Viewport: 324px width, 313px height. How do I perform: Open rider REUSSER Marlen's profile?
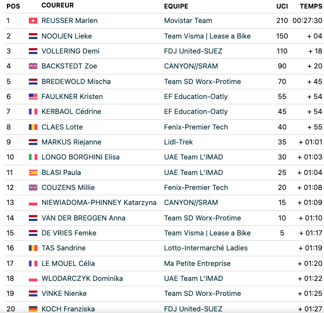69,21
